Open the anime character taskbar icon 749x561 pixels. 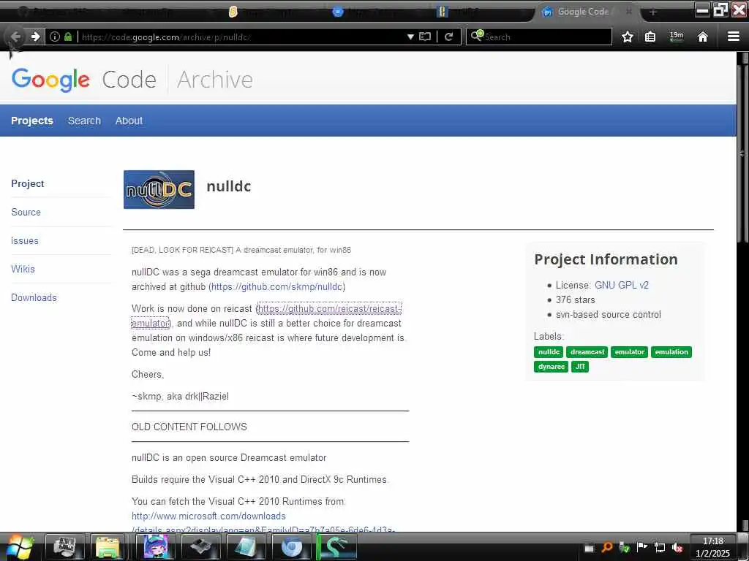point(155,546)
